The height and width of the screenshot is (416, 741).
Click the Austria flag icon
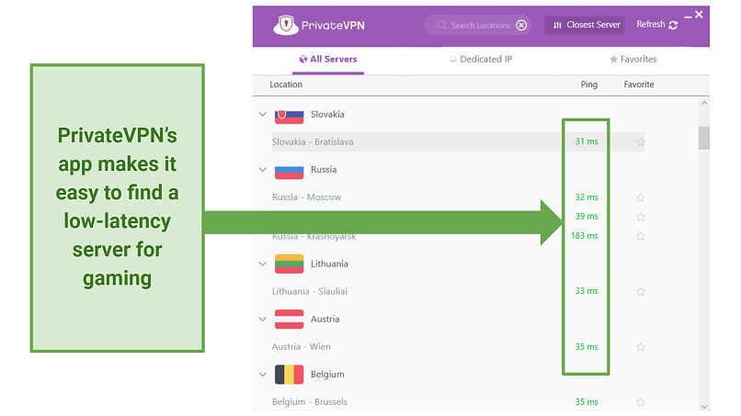point(290,320)
